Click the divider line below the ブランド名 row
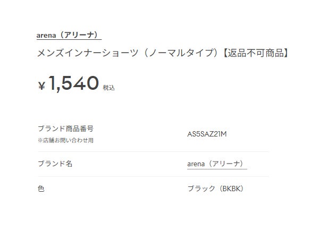 click(153, 176)
